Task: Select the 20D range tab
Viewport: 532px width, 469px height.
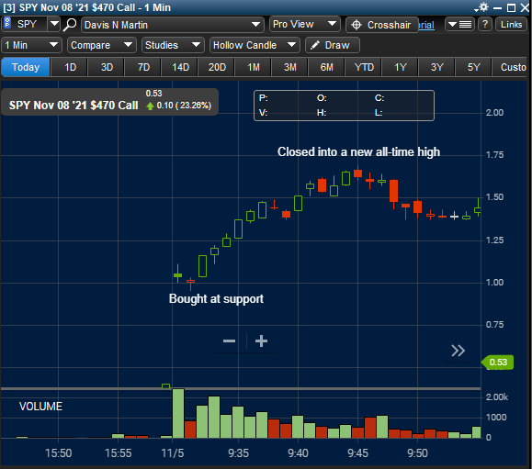Action: coord(217,67)
